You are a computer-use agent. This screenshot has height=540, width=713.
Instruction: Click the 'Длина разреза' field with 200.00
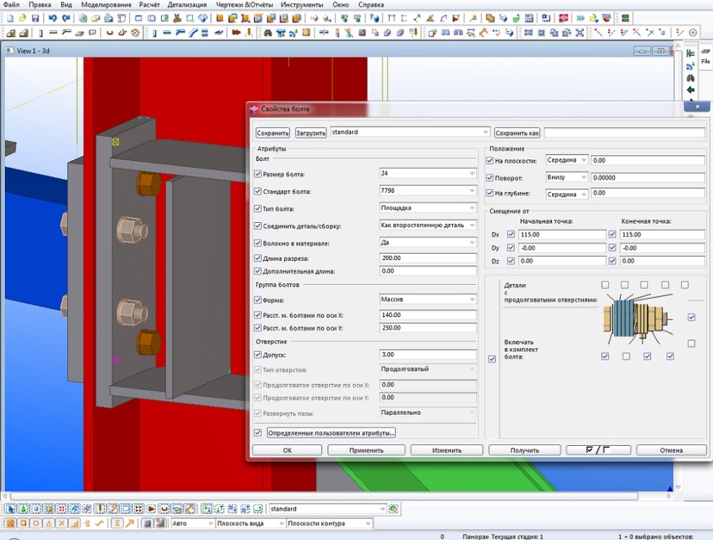[x=428, y=258]
